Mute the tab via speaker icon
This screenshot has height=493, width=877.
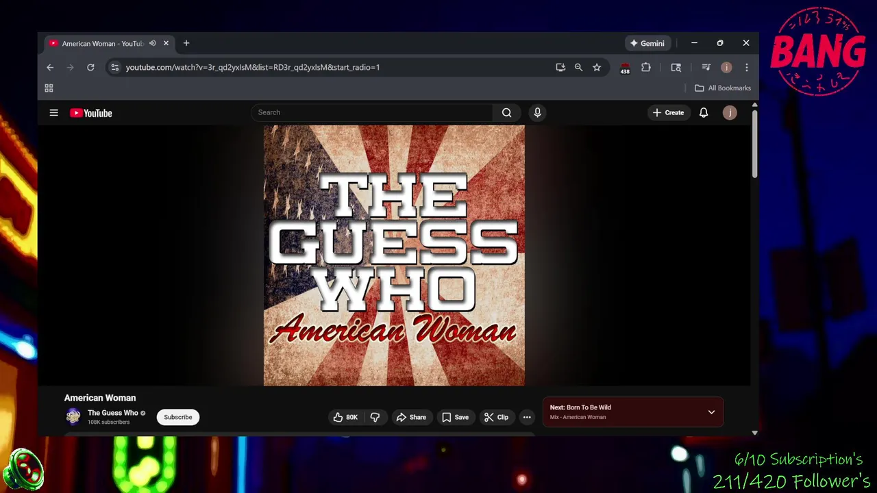(153, 43)
